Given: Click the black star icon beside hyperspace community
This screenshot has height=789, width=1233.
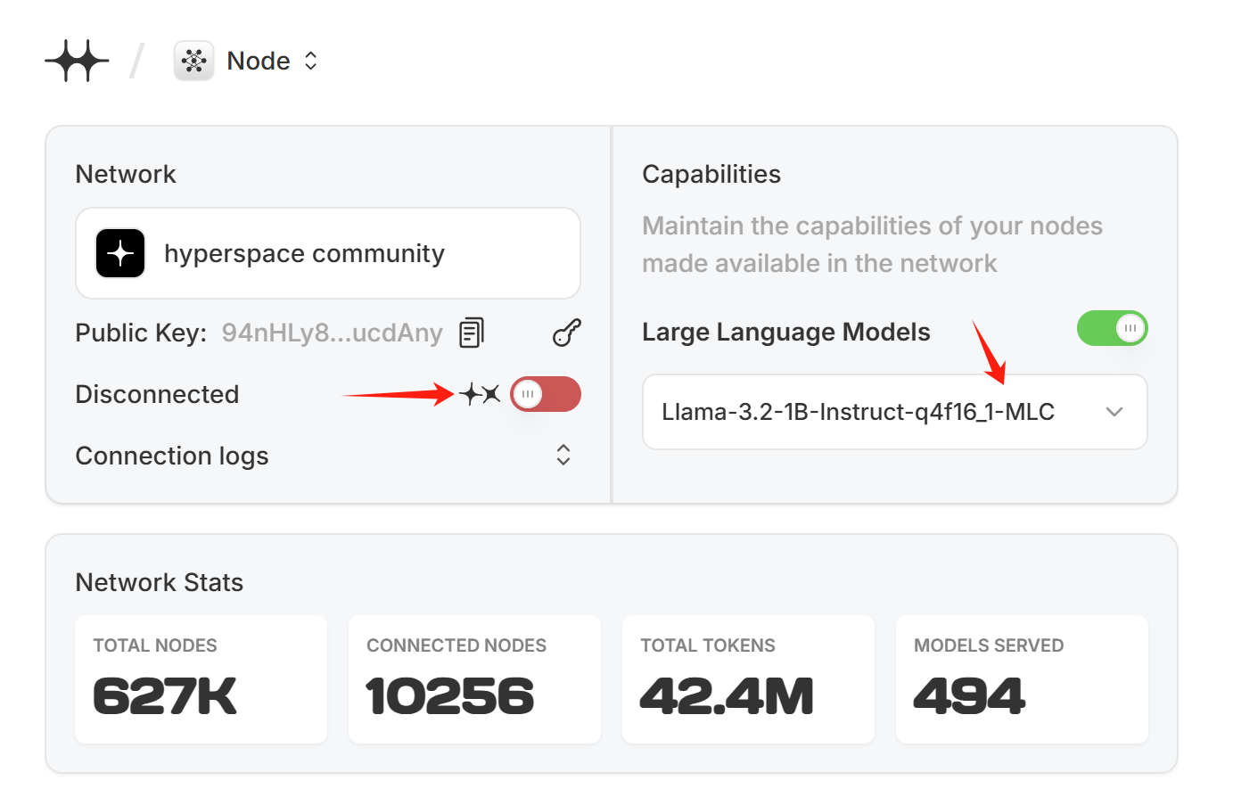Looking at the screenshot, I should click(120, 254).
